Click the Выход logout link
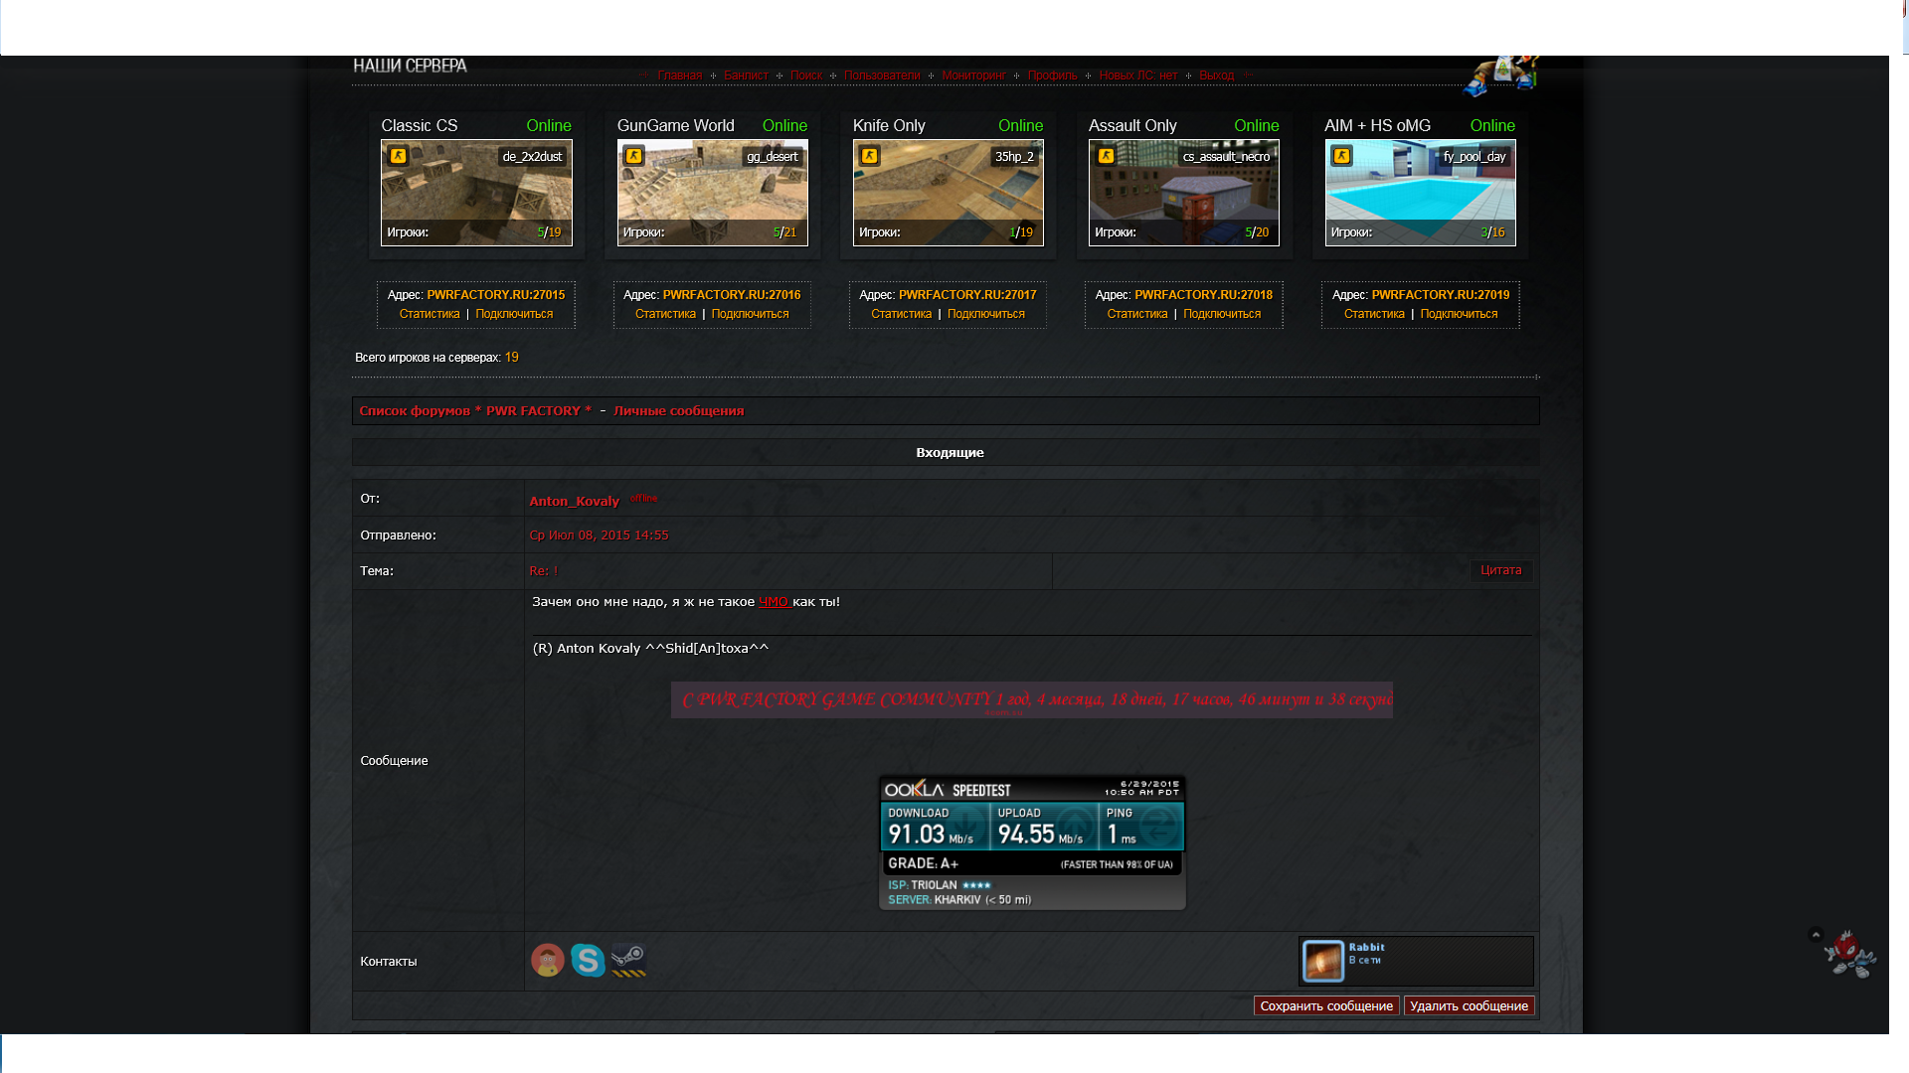 coord(1216,76)
